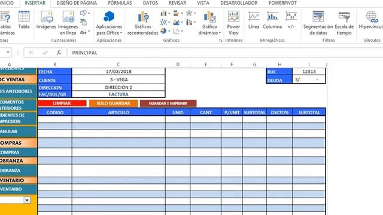The image size is (383, 215).
Task: Open the combo chart type dropdown
Action: point(190,23)
